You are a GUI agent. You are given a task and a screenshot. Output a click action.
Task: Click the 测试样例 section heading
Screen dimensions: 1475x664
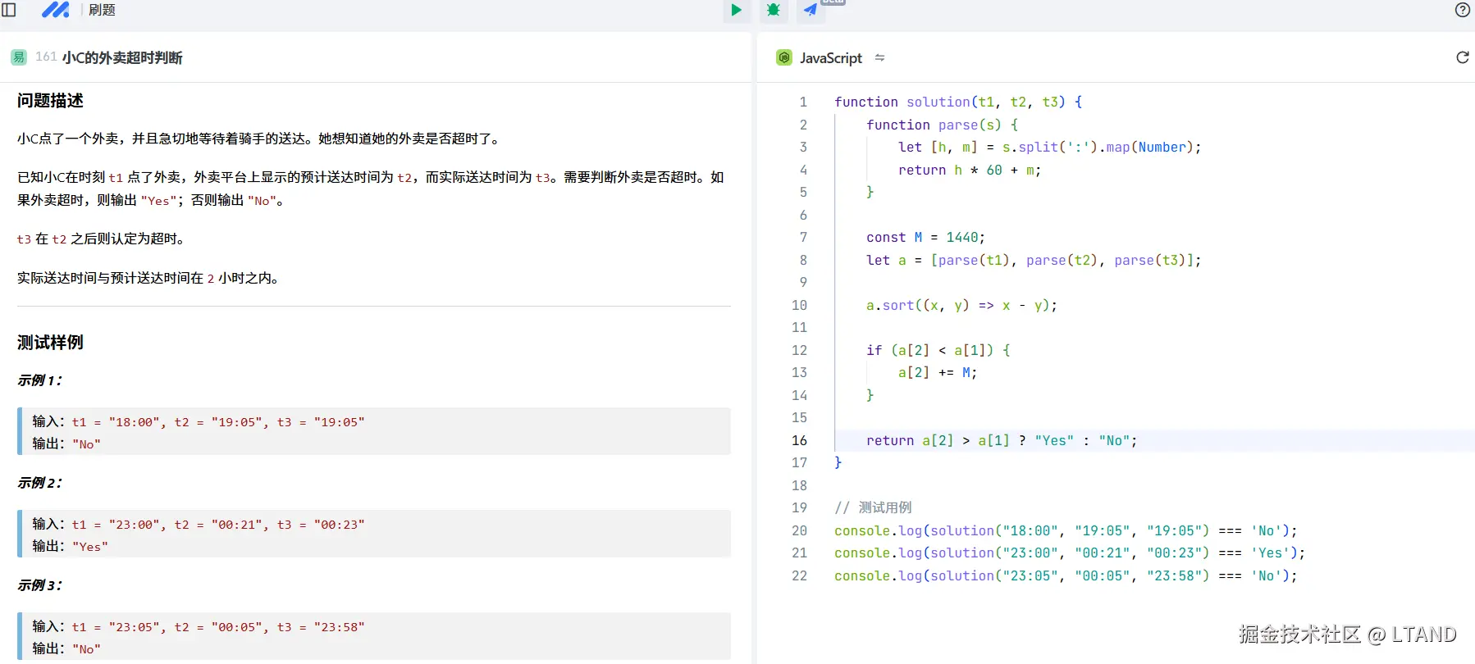click(x=50, y=342)
